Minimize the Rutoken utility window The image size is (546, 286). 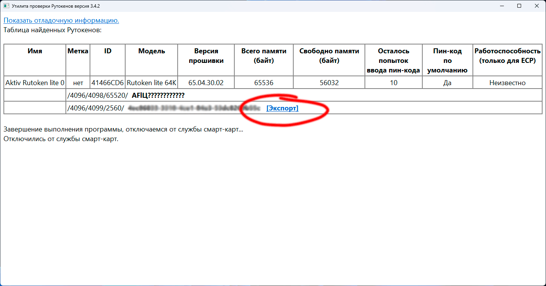[502, 6]
